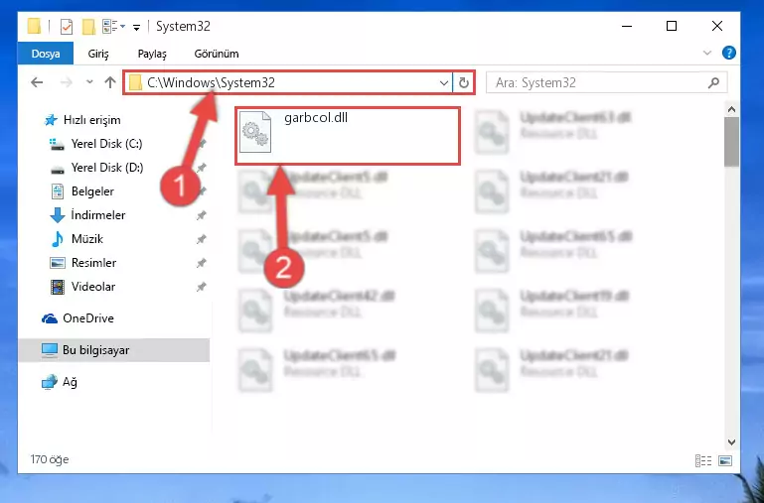The width and height of the screenshot is (764, 503).
Task: Open Yerel Disk (C:) in sidebar
Action: coord(106,144)
